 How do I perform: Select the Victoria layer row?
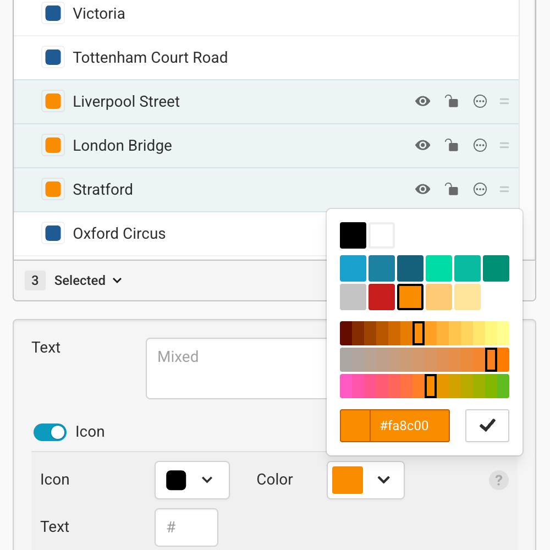(x=165, y=13)
